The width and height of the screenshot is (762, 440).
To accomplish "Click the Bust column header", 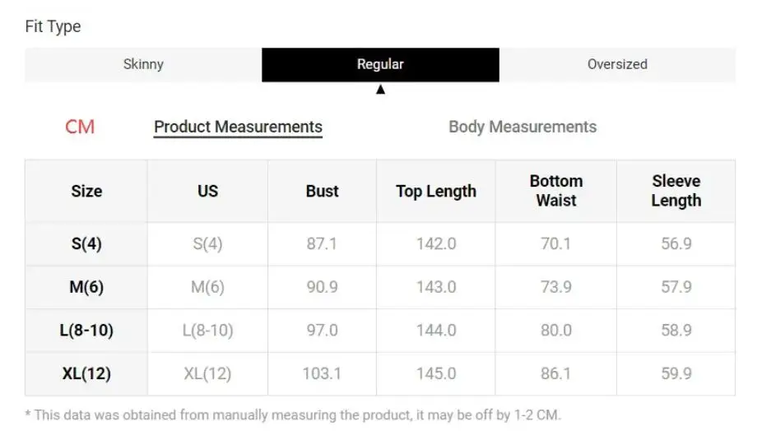I will click(x=323, y=192).
